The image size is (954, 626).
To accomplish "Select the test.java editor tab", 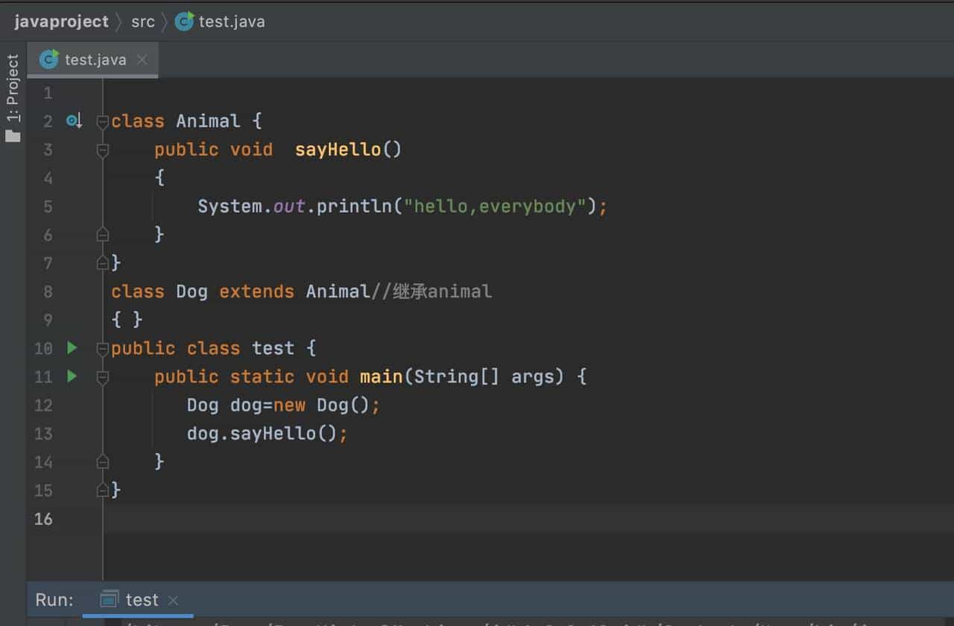I will tap(95, 60).
